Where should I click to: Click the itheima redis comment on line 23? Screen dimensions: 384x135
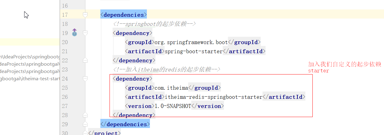[166, 70]
